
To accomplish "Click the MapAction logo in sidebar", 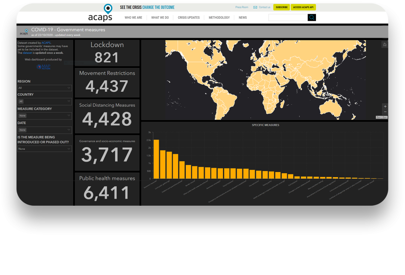I will [44, 67].
